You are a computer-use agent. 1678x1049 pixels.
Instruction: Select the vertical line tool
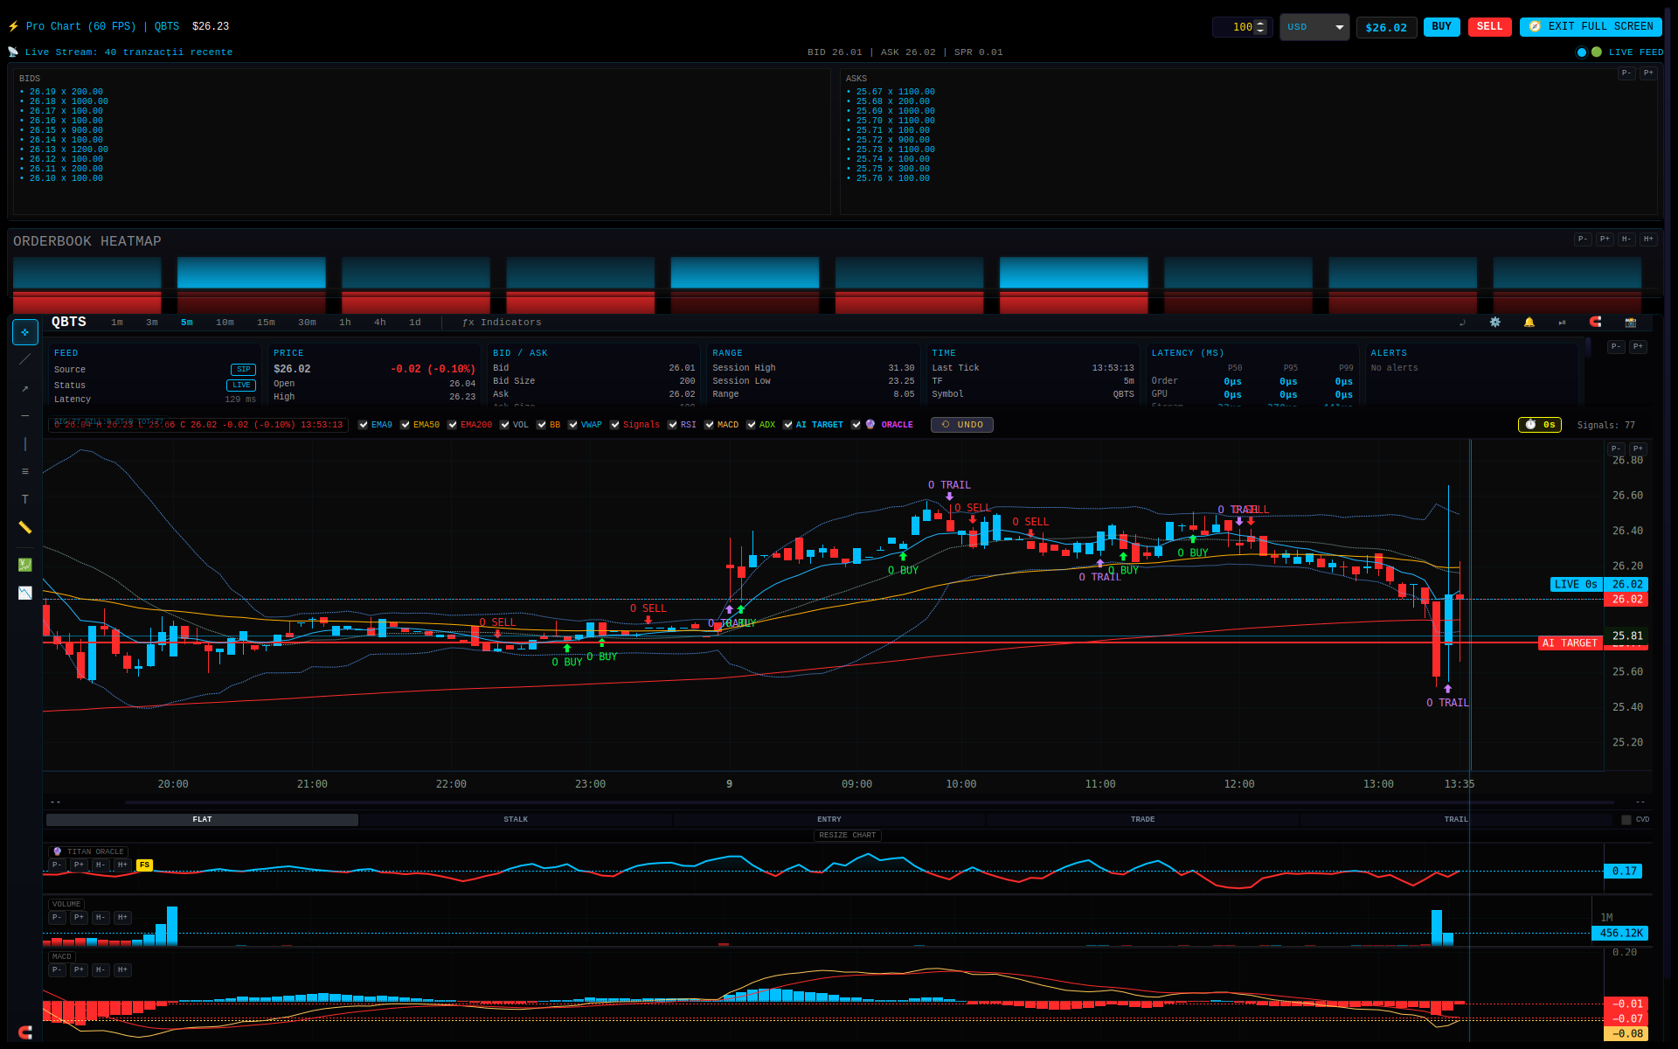(25, 444)
